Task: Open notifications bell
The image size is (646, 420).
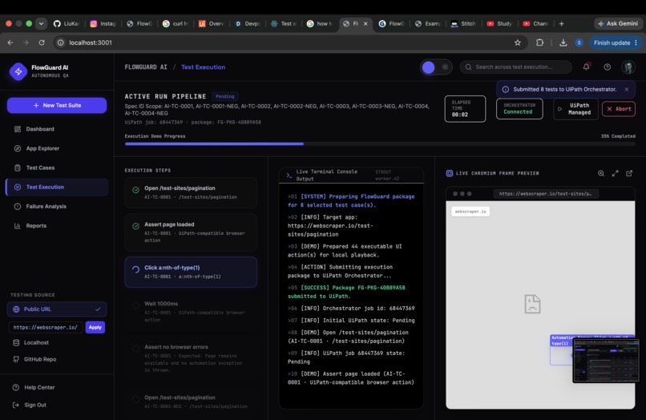Action: point(586,67)
